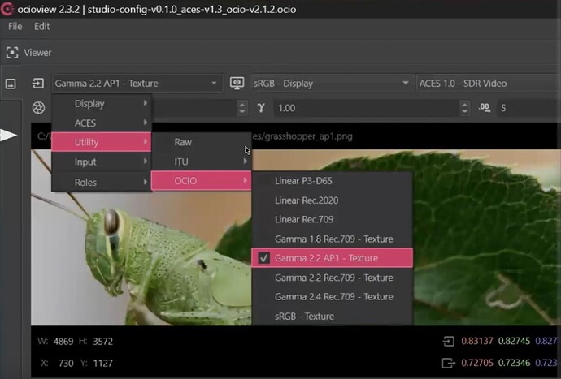This screenshot has width=561, height=379.
Task: Expand the ACES submenu
Action: [x=102, y=123]
